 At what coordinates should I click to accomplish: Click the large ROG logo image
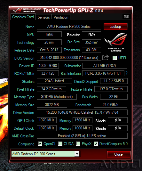[x=116, y=42]
